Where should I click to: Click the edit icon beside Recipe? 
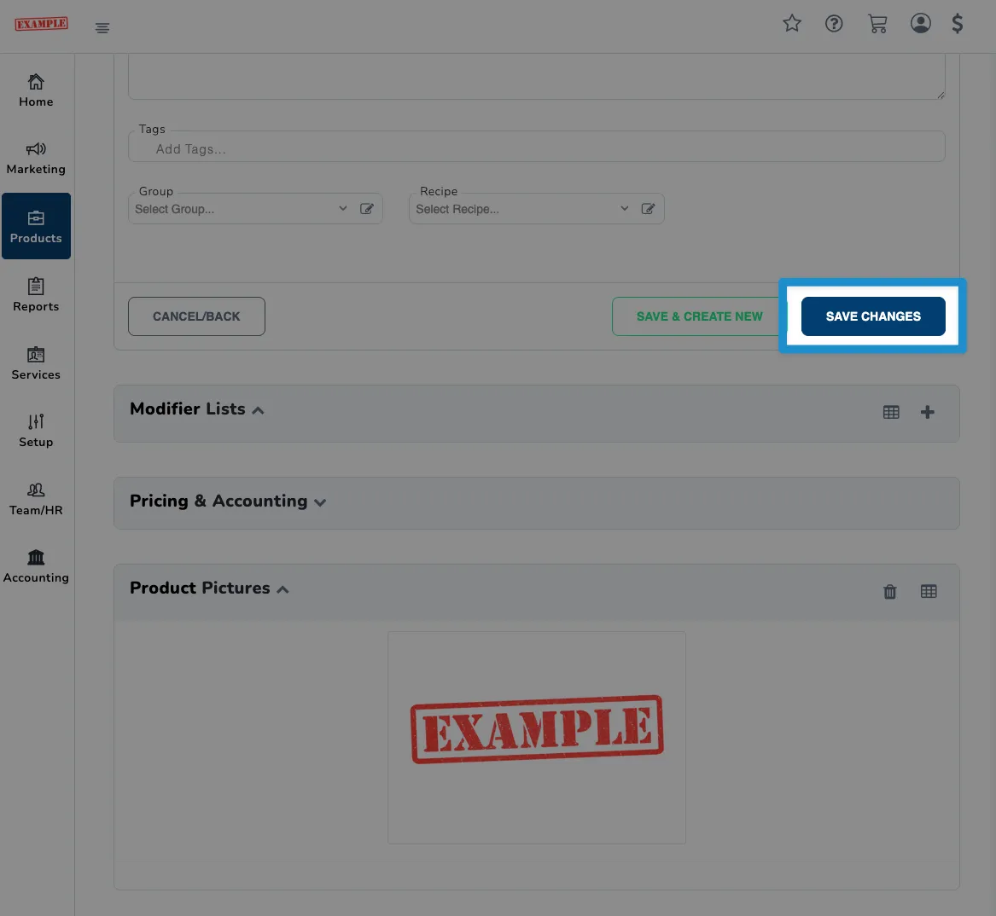coord(648,209)
